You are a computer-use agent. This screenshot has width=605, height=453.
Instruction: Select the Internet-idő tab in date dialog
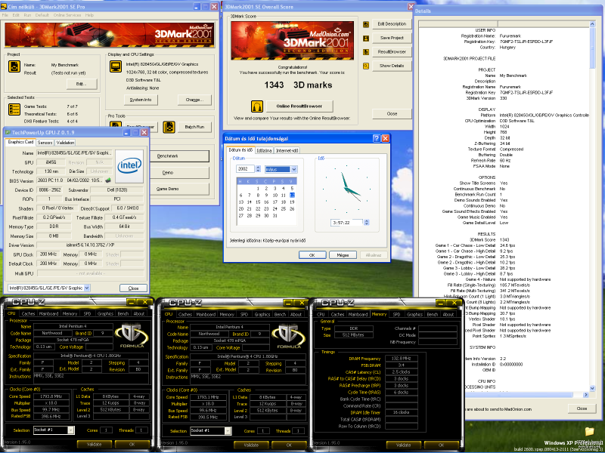[x=287, y=150]
